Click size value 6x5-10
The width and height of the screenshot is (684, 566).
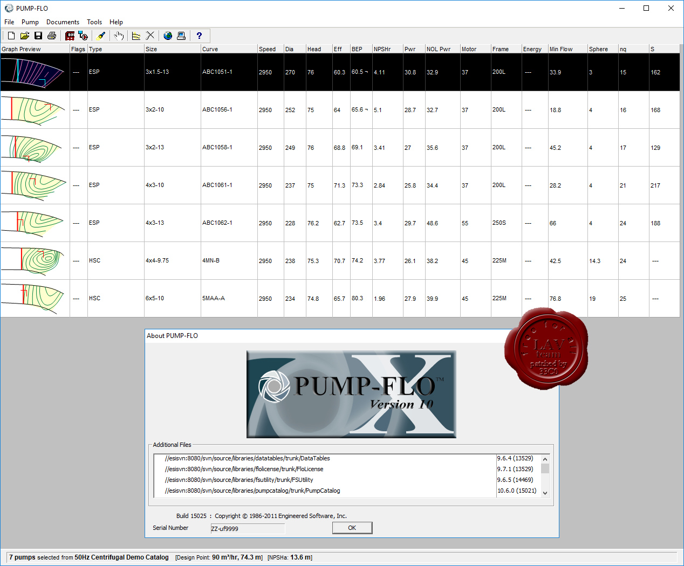coord(155,298)
